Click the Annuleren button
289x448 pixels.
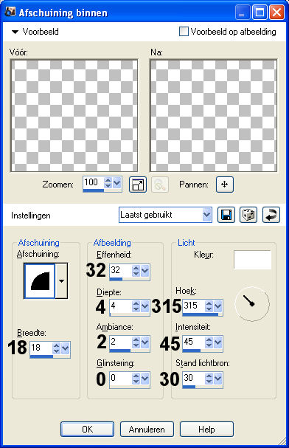click(147, 429)
